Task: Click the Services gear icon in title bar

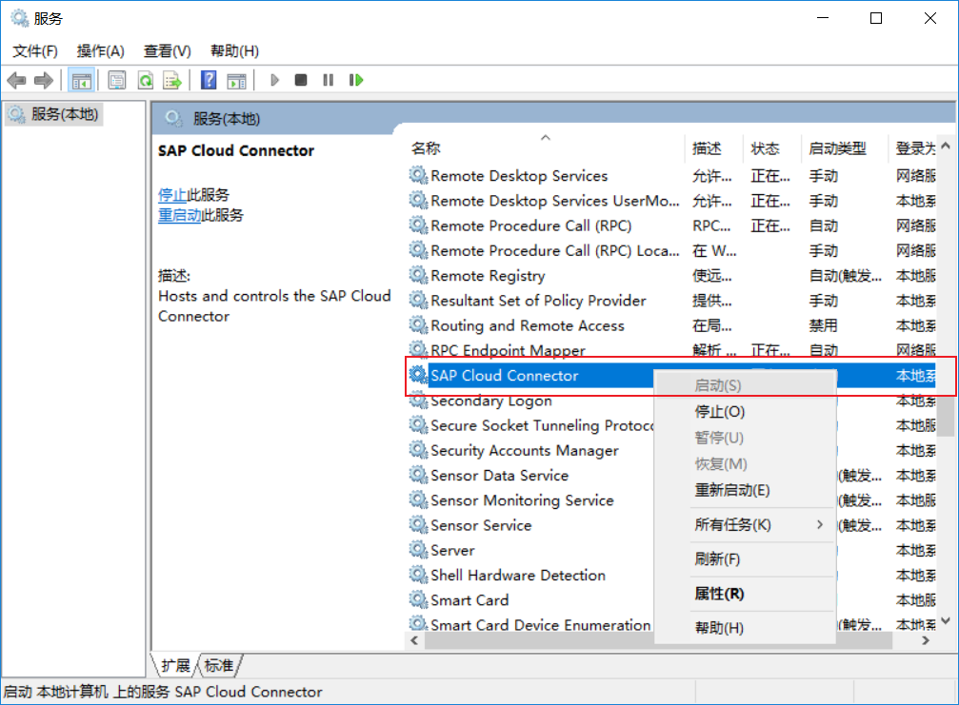Action: (20, 18)
